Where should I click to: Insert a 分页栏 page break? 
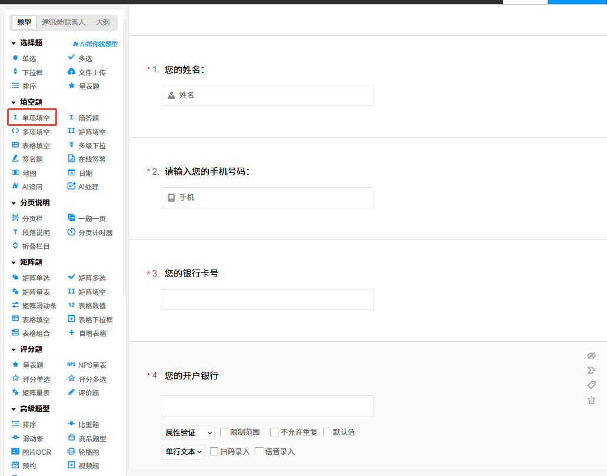click(28, 219)
